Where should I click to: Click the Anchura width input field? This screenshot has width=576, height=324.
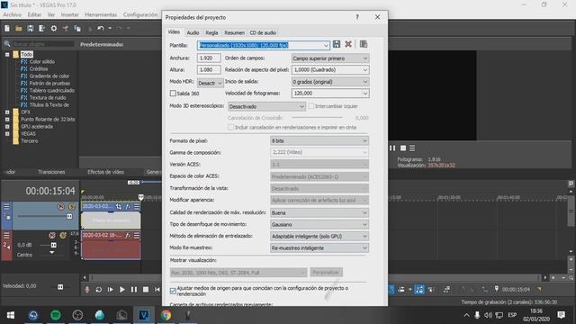point(209,58)
